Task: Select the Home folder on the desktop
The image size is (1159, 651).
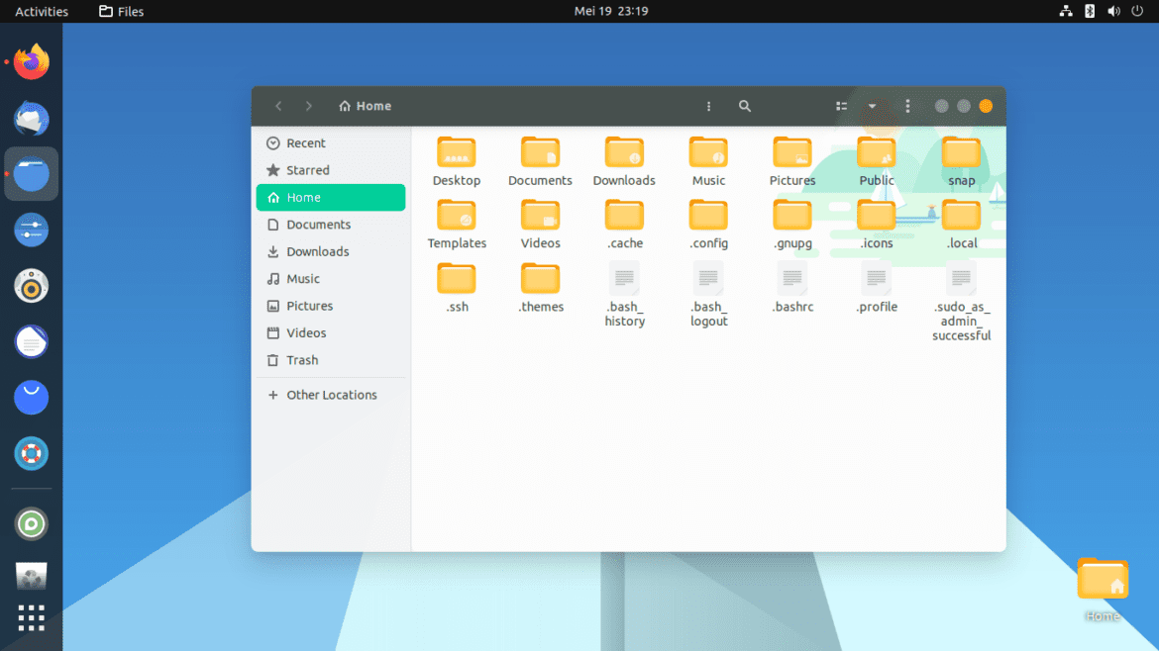Action: pos(1103,579)
